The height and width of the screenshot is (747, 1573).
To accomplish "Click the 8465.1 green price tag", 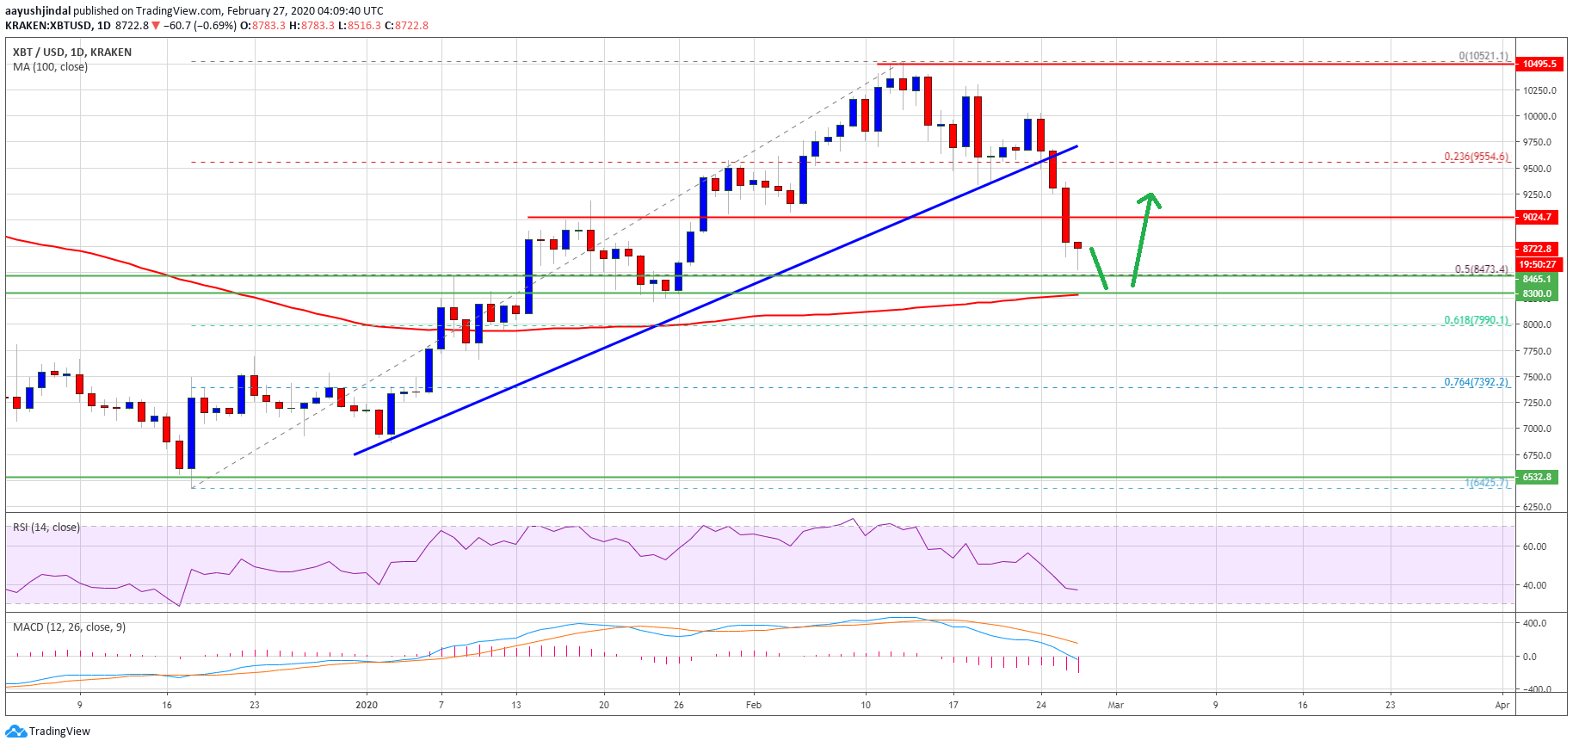I will tap(1537, 279).
